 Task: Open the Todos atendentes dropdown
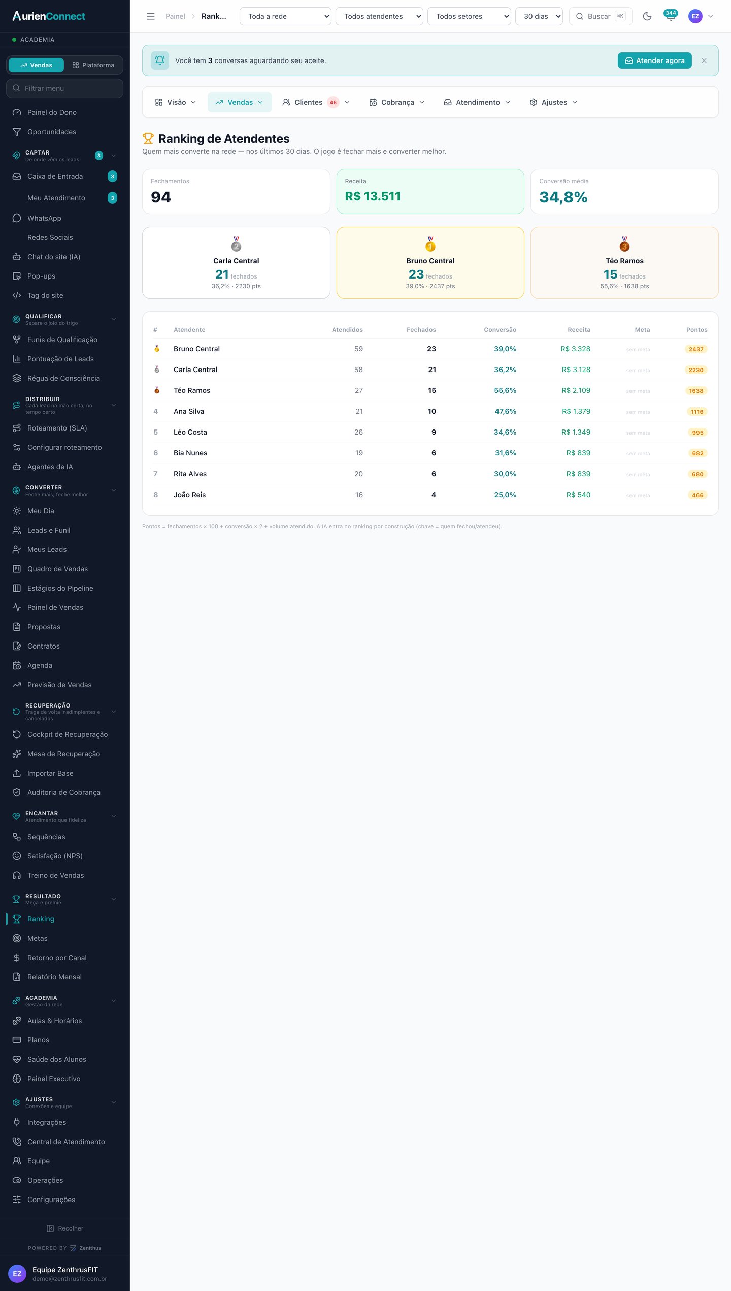click(379, 16)
